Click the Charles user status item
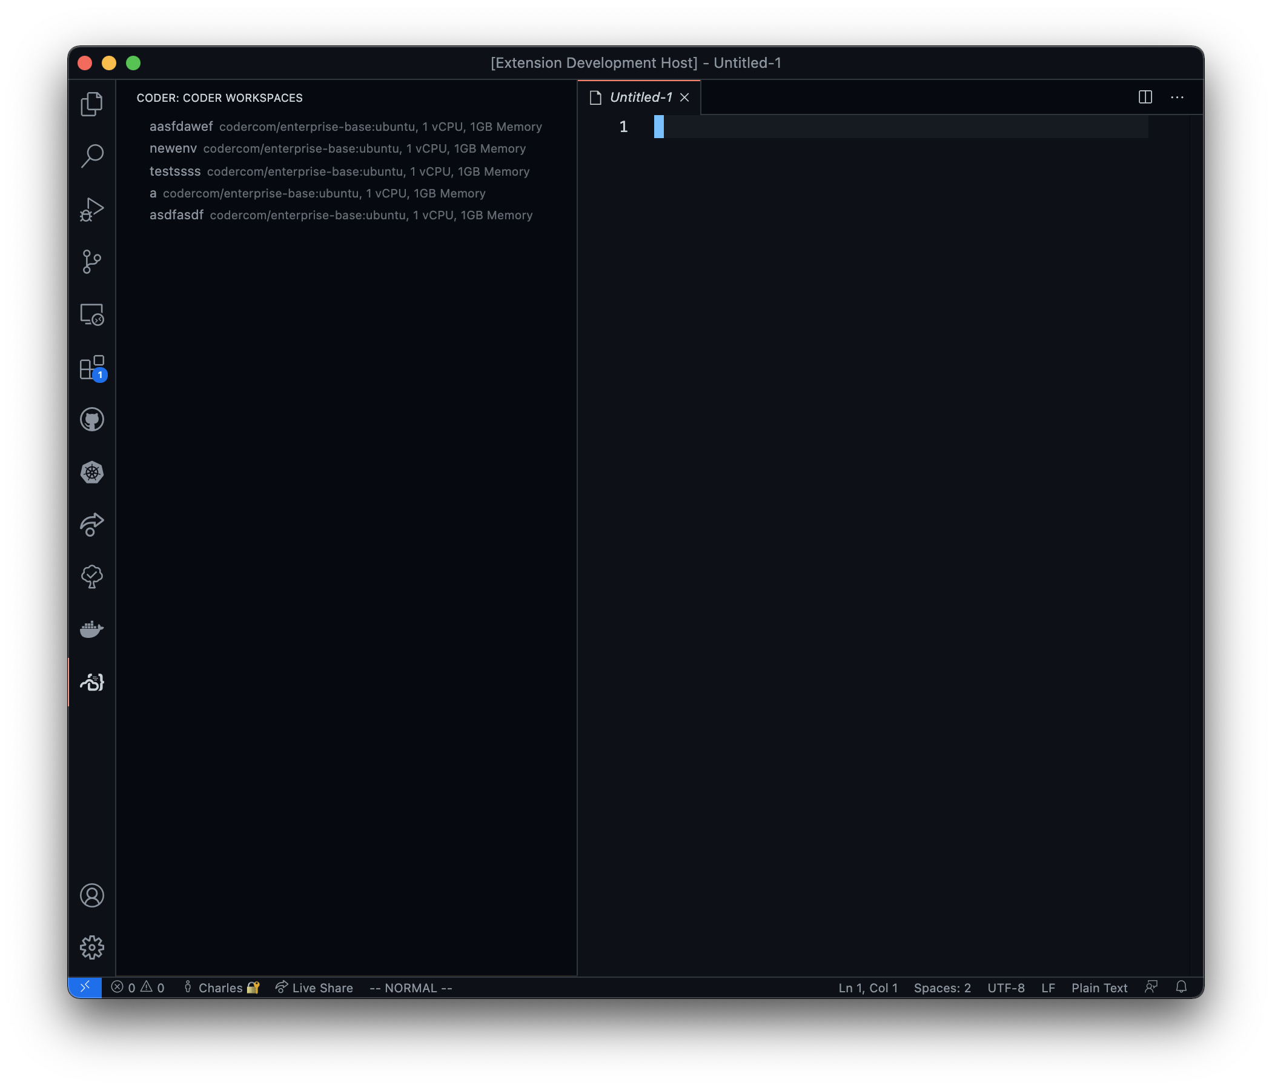 click(x=222, y=987)
